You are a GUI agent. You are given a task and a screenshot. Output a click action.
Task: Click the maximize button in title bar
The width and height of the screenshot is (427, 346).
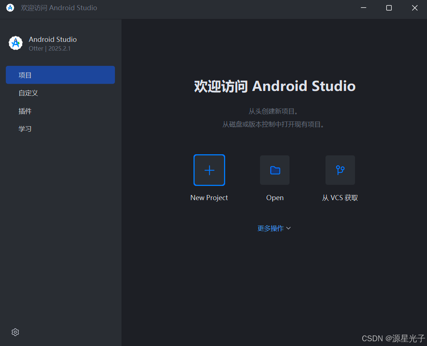tap(389, 8)
